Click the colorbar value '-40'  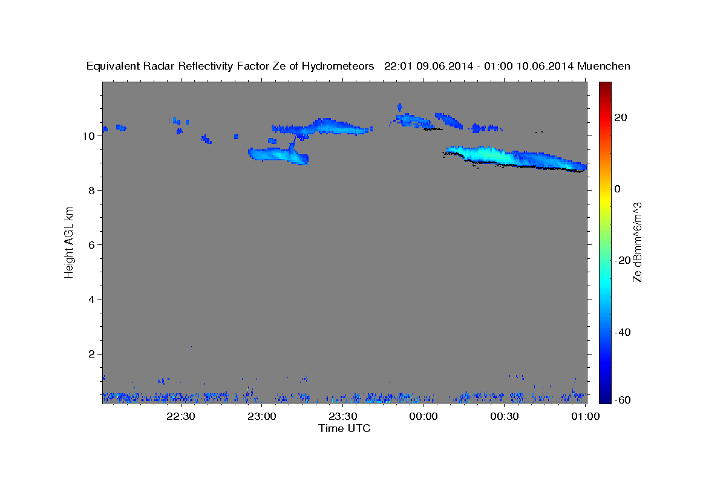(x=623, y=332)
